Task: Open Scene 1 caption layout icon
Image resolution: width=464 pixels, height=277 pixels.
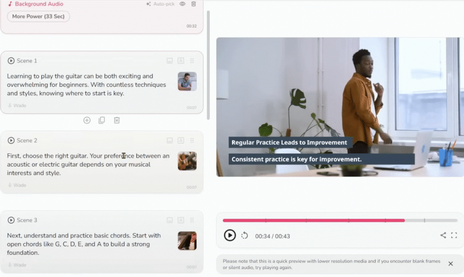Action: coord(169,61)
